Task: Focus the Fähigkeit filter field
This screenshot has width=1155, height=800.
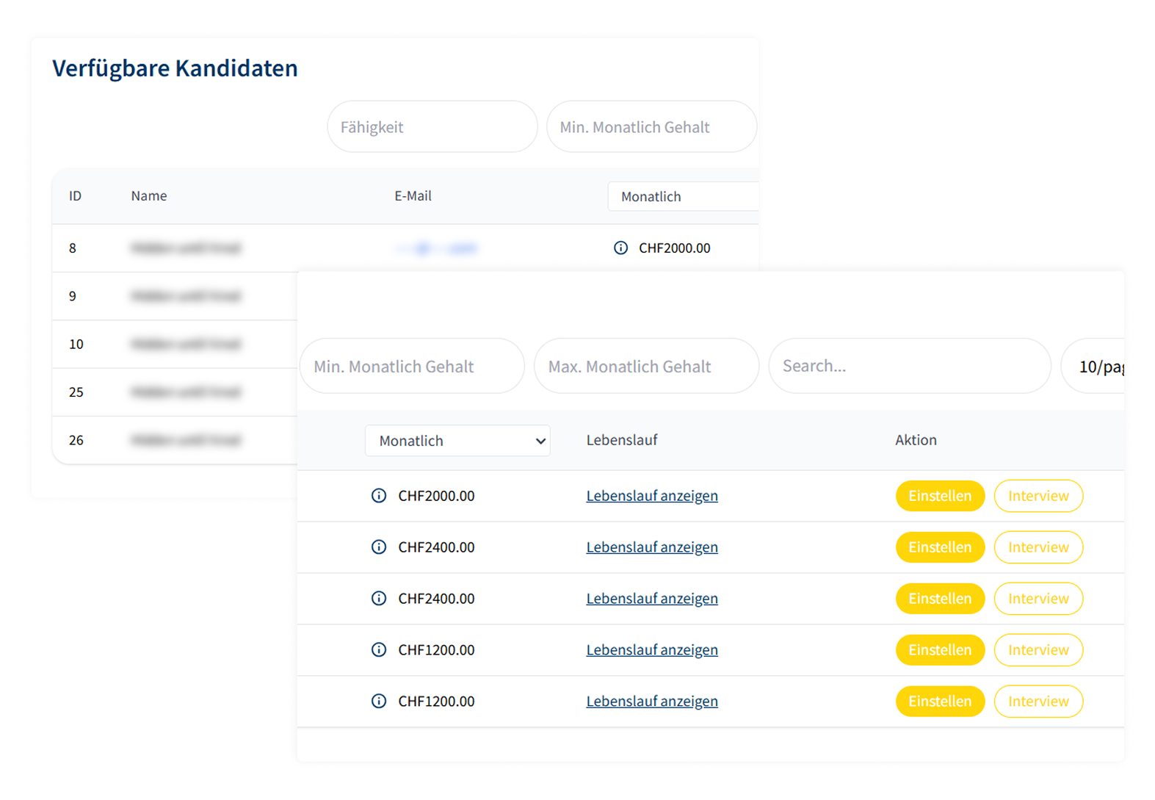Action: (x=432, y=127)
